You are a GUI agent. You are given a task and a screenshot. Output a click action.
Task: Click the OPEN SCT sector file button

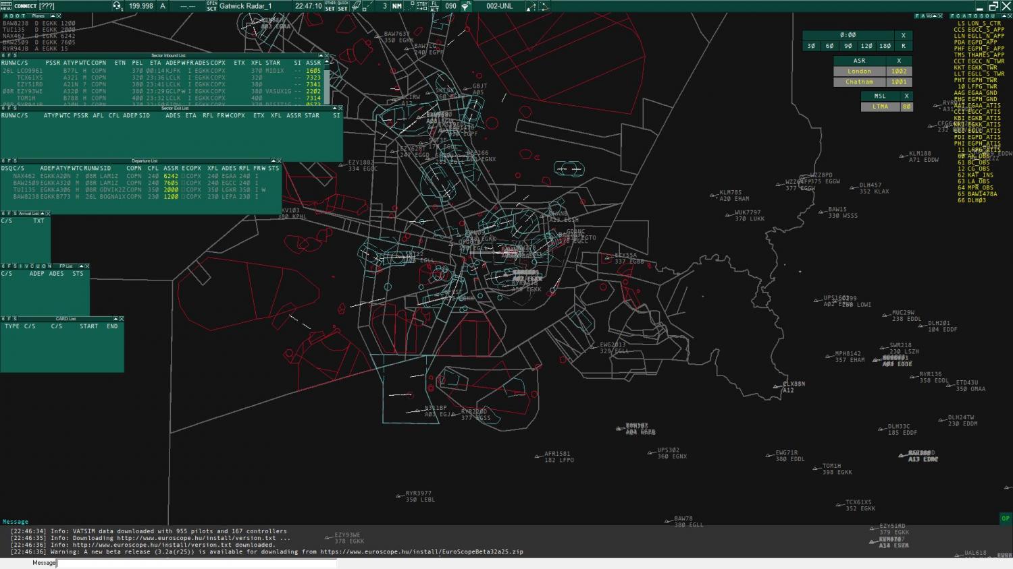pos(212,6)
